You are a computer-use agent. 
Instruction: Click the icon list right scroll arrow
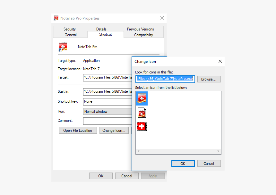[x=218, y=151]
